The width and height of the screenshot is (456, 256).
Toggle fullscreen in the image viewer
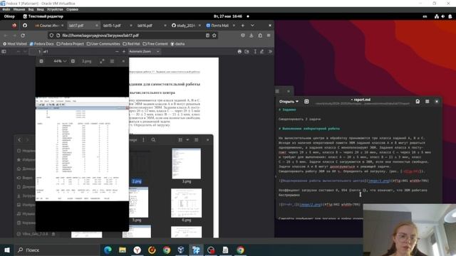102,61
